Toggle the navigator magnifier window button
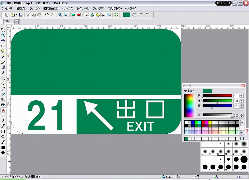 (109, 15)
